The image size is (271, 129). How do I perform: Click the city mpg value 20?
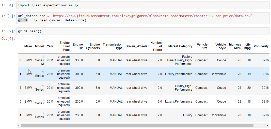tap(249, 88)
